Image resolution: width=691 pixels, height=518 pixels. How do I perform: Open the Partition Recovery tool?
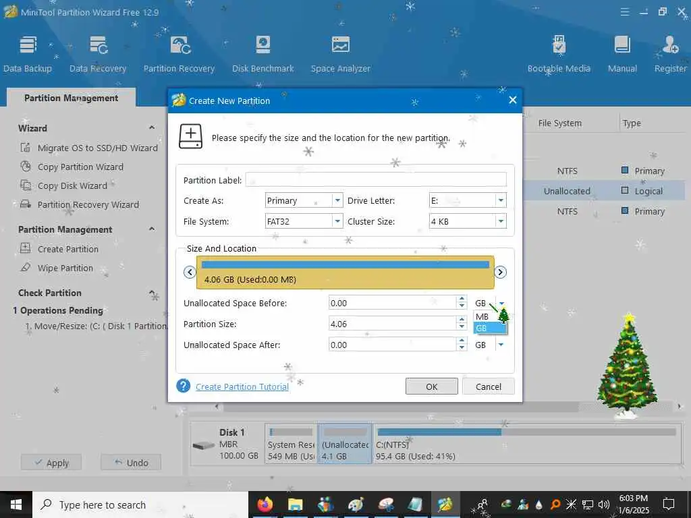[x=179, y=54]
